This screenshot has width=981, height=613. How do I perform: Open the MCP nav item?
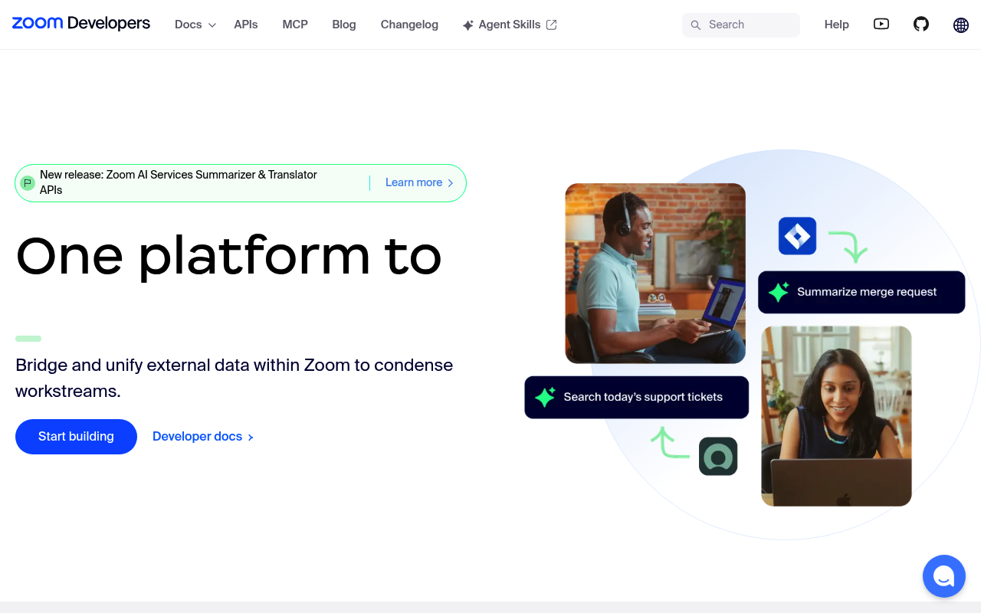295,25
